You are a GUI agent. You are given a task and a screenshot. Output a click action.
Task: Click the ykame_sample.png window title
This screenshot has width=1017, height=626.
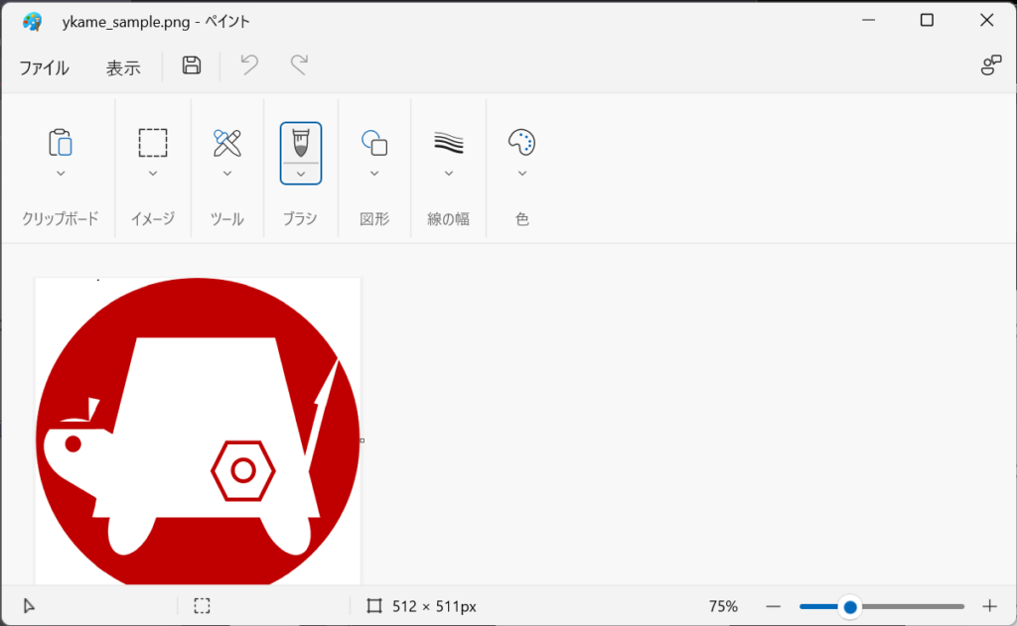click(156, 22)
